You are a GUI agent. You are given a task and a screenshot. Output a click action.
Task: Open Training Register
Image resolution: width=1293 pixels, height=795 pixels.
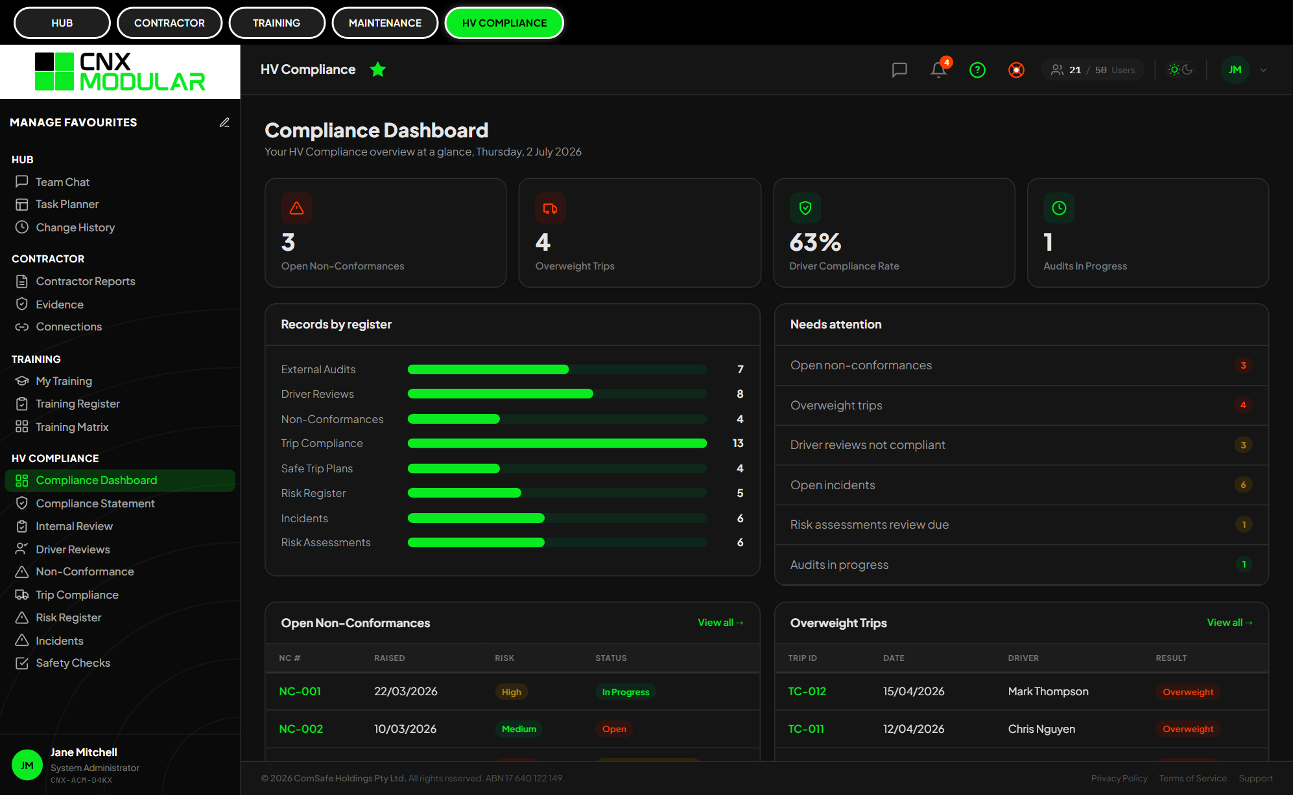(120, 404)
